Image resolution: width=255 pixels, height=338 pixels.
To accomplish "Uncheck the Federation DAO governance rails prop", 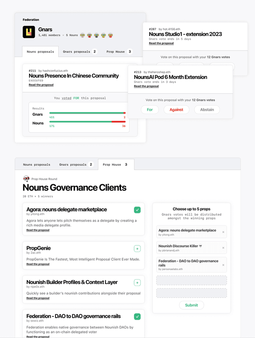I will click(137, 316).
